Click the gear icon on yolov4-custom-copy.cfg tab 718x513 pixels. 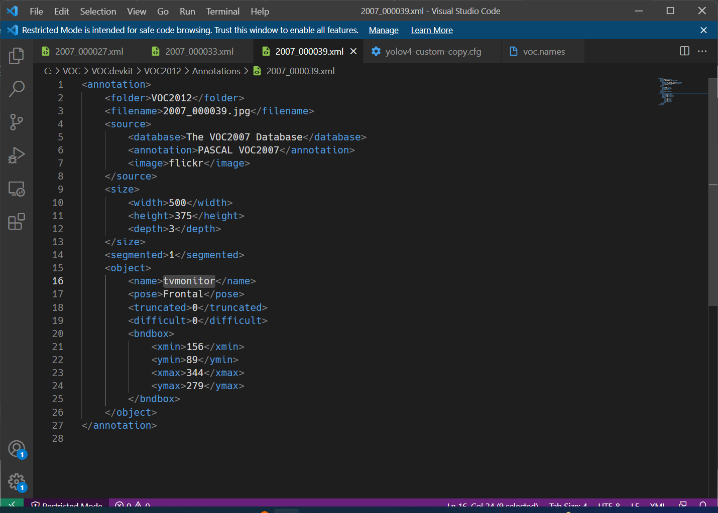[x=376, y=51]
